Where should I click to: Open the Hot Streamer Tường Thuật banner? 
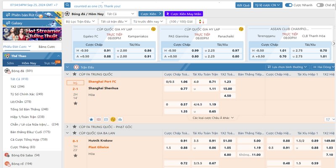click(32, 34)
